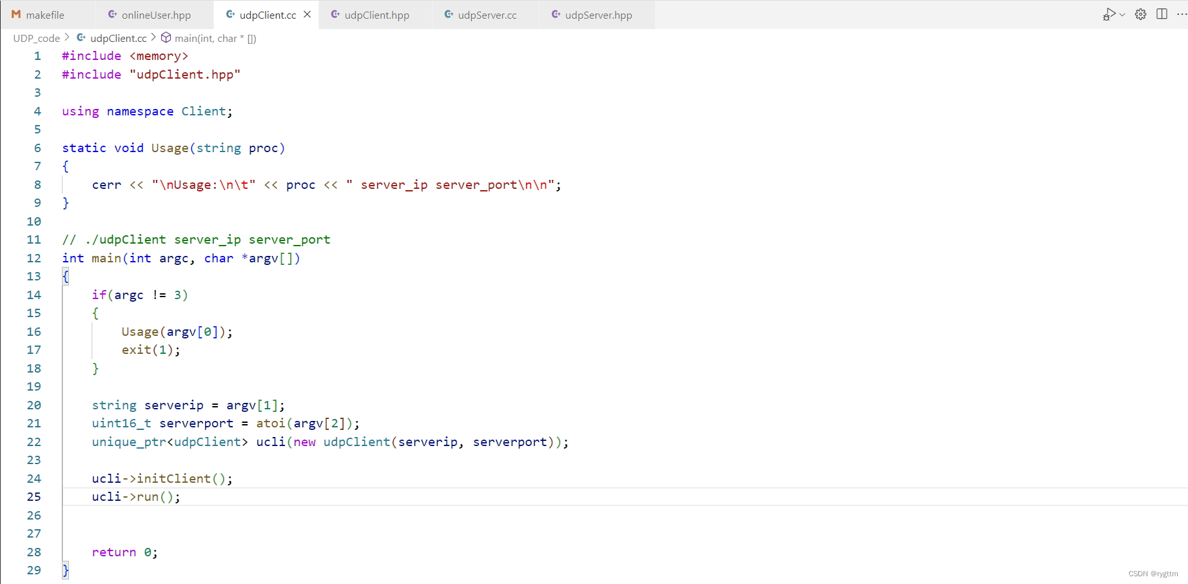The image size is (1188, 584).
Task: Click the C++ icon on onlineUser.hpp tab
Action: (113, 14)
